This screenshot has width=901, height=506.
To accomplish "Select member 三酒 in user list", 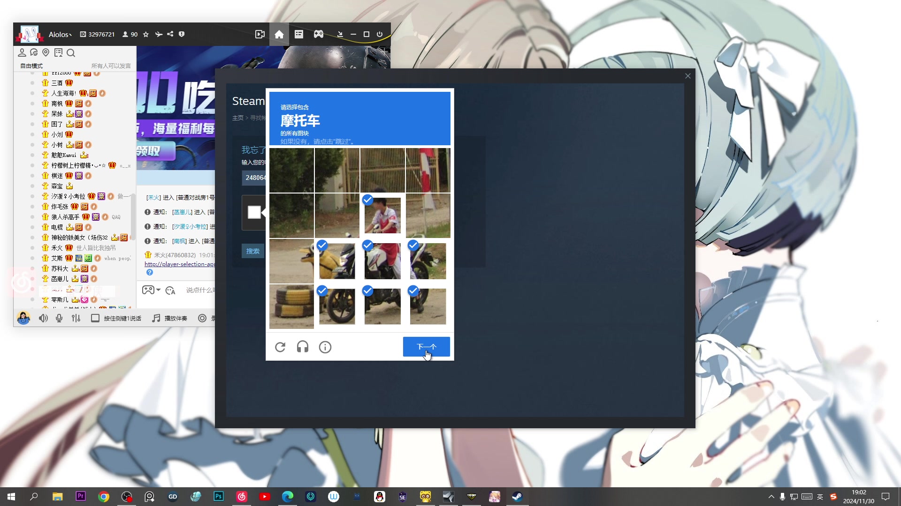I will pos(57,83).
